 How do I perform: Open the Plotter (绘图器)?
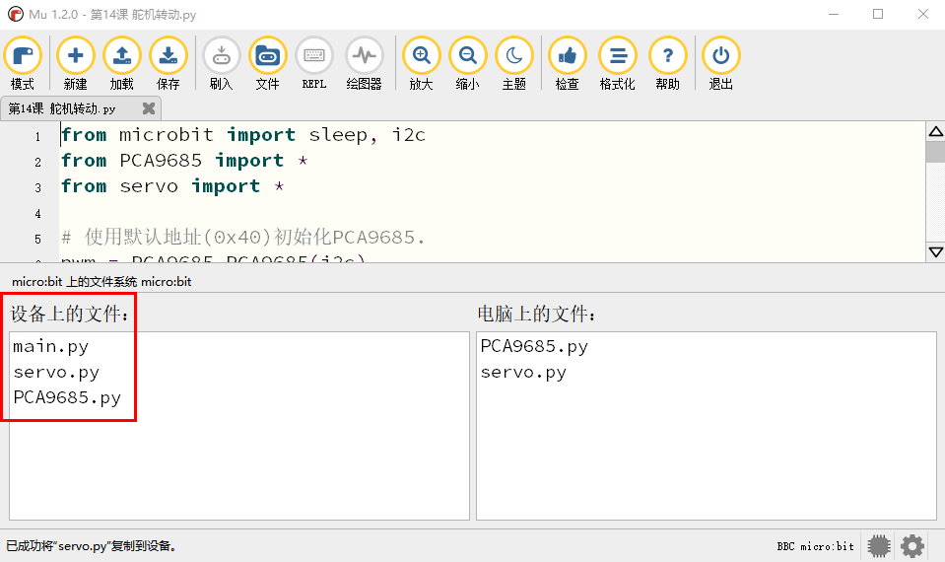[x=364, y=63]
